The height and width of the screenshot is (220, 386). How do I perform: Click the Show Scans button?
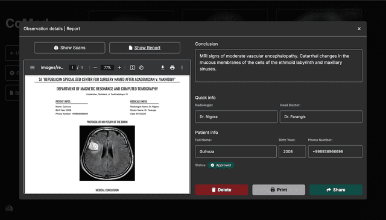(x=70, y=48)
